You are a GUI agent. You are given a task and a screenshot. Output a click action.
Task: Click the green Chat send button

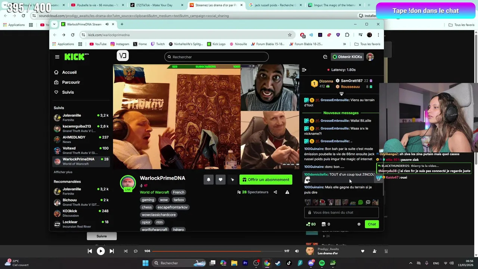click(x=372, y=224)
